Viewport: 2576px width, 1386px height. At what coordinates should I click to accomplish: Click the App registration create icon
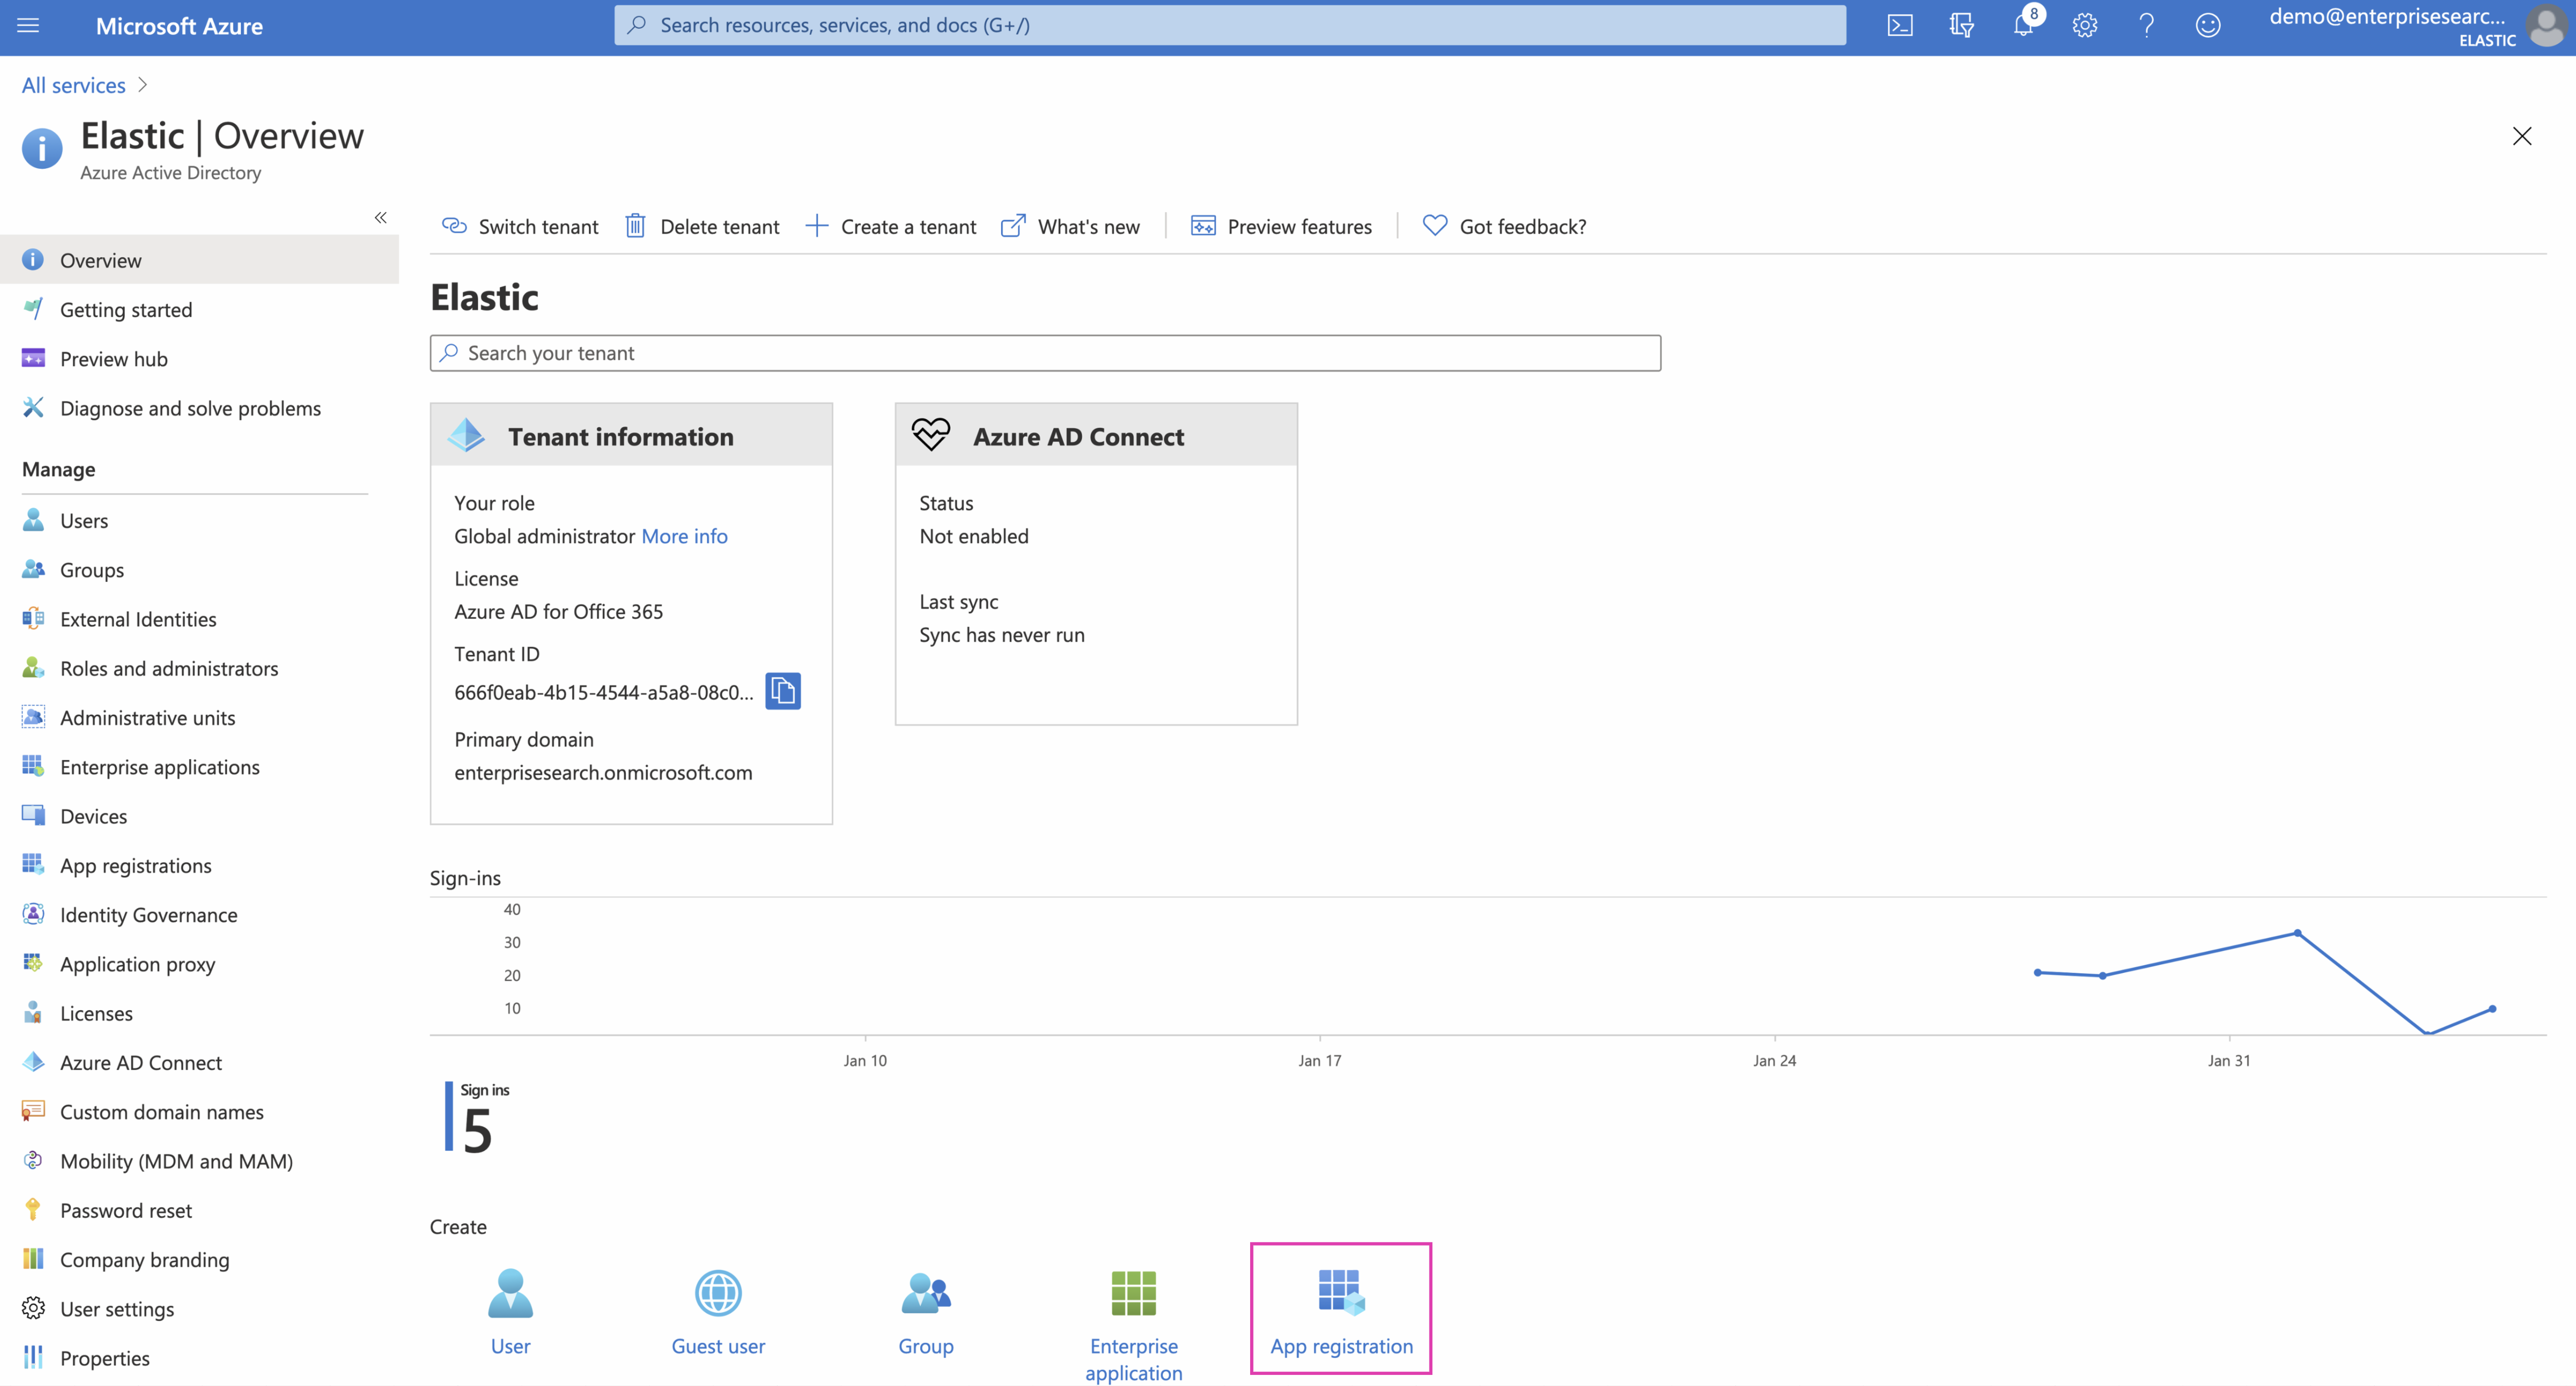pos(1340,1309)
